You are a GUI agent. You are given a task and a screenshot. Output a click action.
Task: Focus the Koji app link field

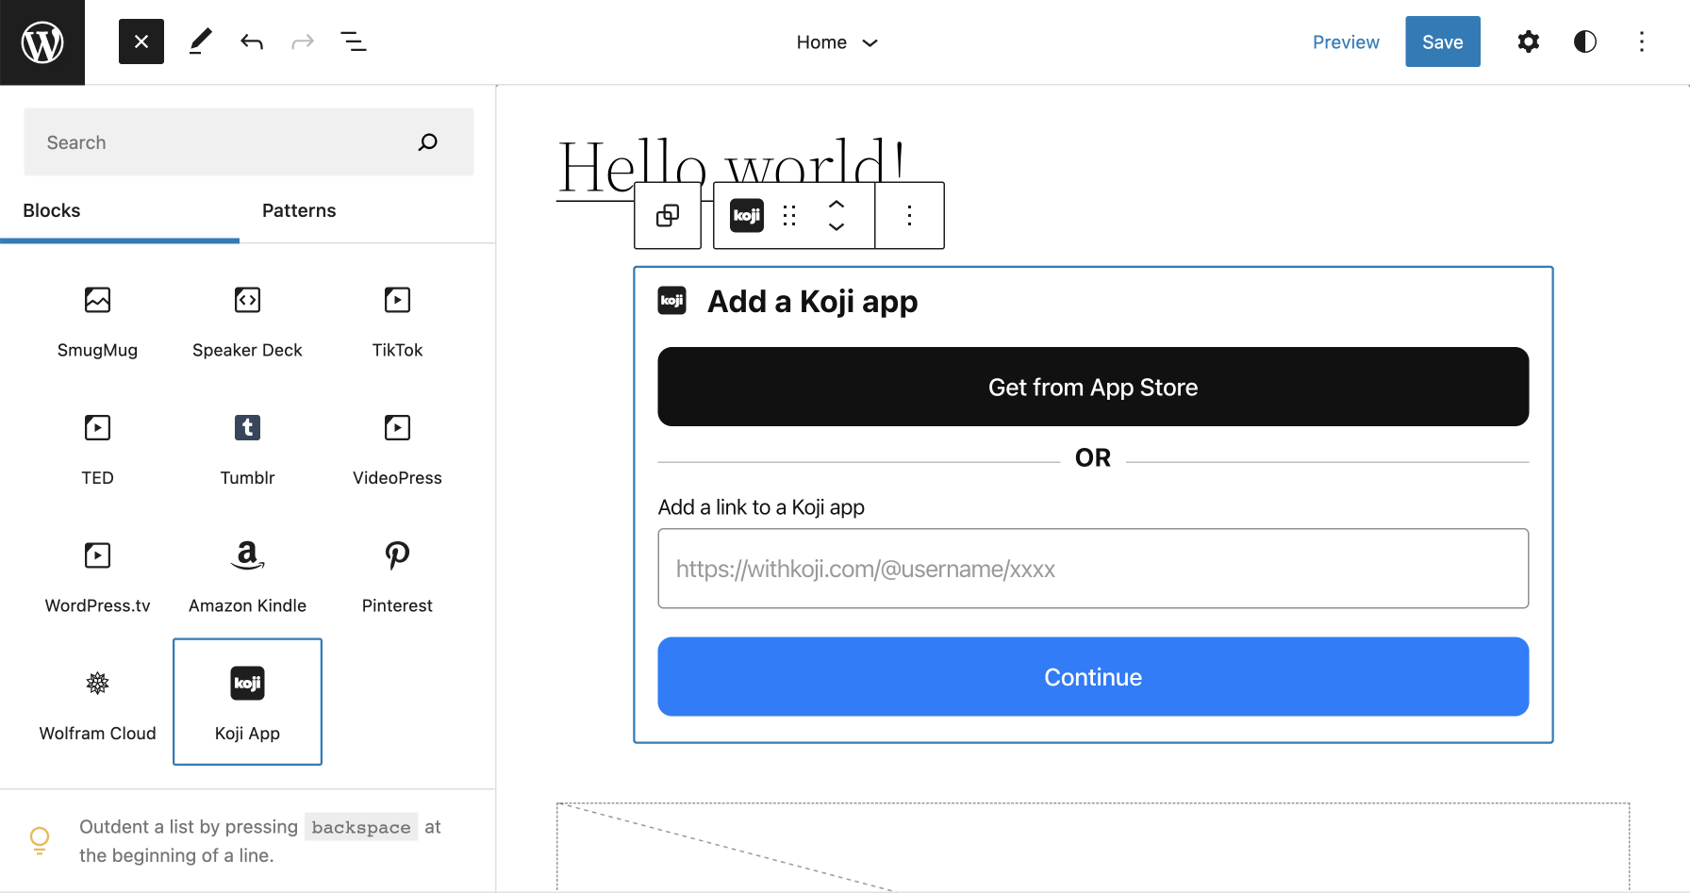[x=1093, y=569]
